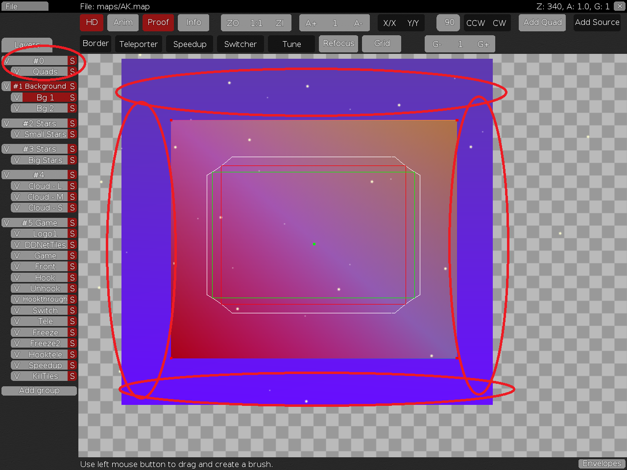Click the ZO zoom out button
This screenshot has height=470, width=627.
coord(233,23)
